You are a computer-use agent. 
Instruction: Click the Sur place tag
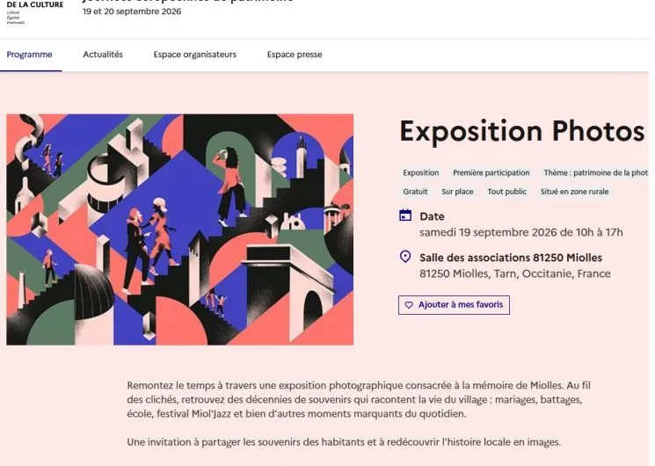(x=457, y=192)
